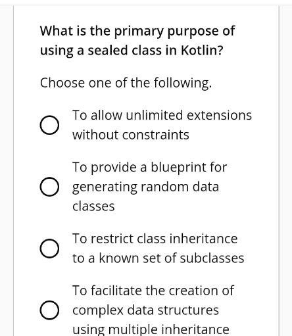292x336 pixels.
Task: Click 'using a sealed class in Kotlin?' heading line
Action: (132, 51)
